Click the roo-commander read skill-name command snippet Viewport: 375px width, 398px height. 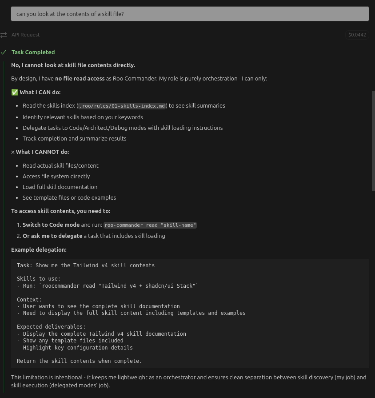150,225
